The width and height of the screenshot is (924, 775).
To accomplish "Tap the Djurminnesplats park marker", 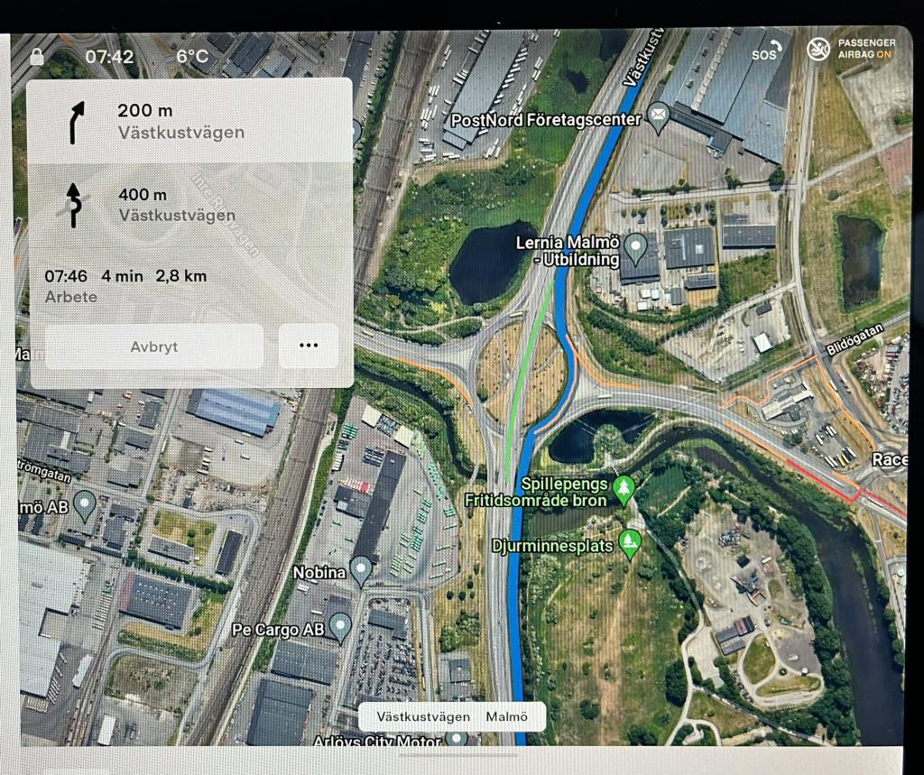I will pyautogui.click(x=629, y=543).
